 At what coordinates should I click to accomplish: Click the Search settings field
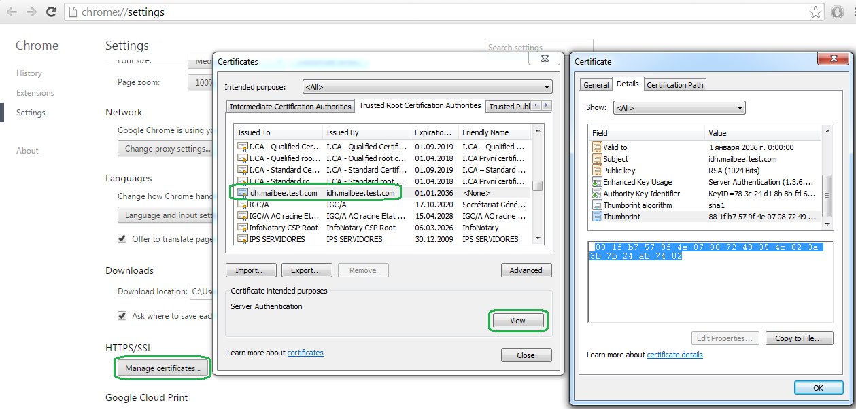coord(538,48)
